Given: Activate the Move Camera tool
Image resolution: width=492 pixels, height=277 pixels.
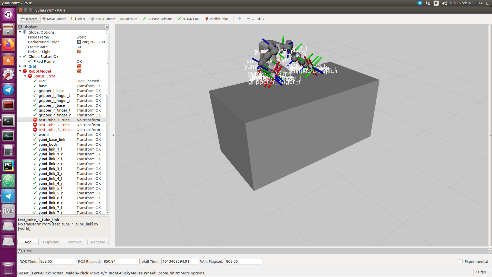Looking at the screenshot, I should tap(54, 19).
